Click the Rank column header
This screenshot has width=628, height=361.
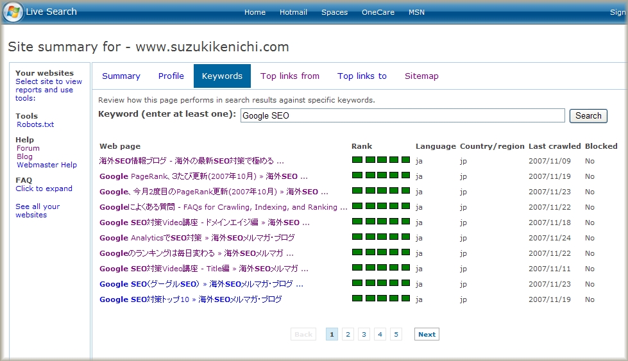tap(362, 146)
